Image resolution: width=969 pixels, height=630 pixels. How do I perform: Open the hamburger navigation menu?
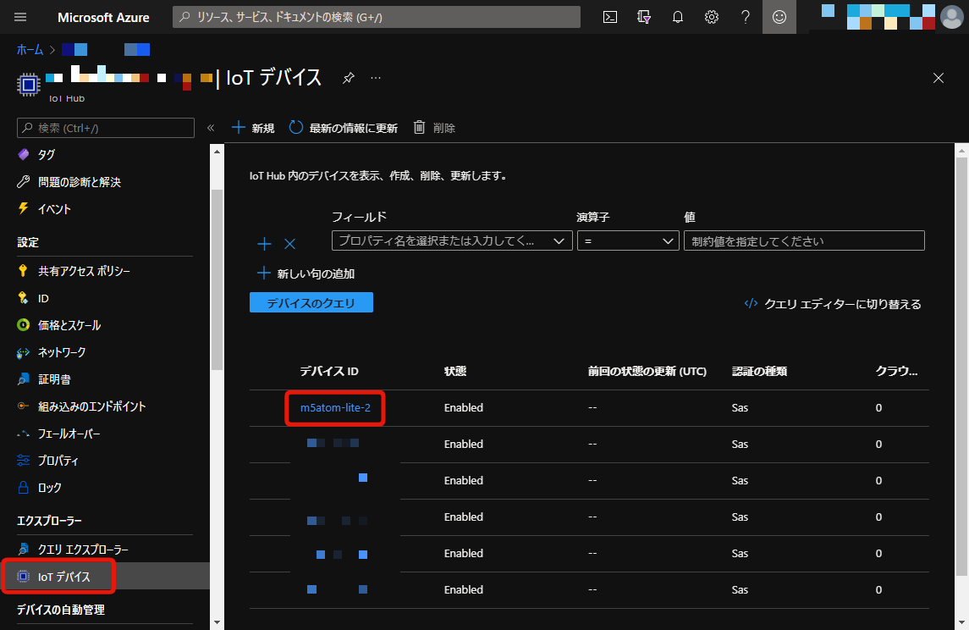[20, 17]
